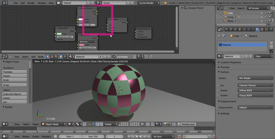The height and width of the screenshot is (139, 275).
Task: Click the pin icon in properties breadcrumb
Action: click(219, 36)
